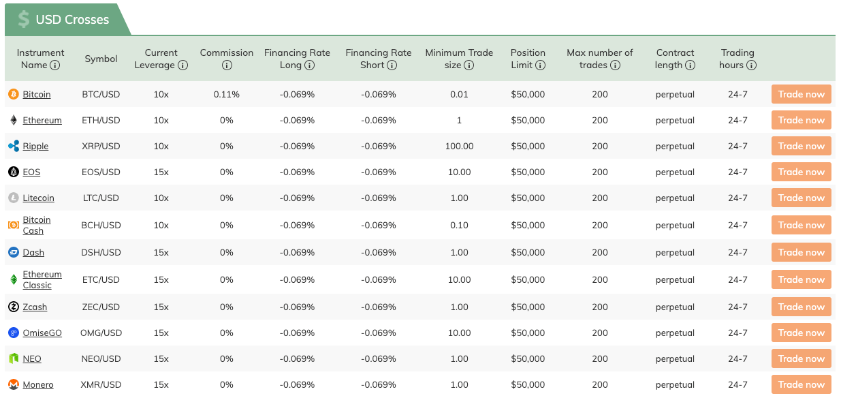The width and height of the screenshot is (841, 398).
Task: Click the OMG/USD symbol cell
Action: tap(101, 333)
